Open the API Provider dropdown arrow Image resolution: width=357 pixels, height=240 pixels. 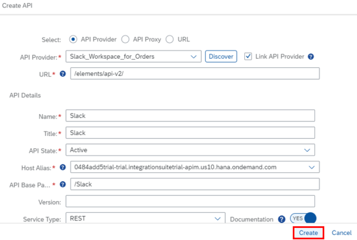pos(194,56)
